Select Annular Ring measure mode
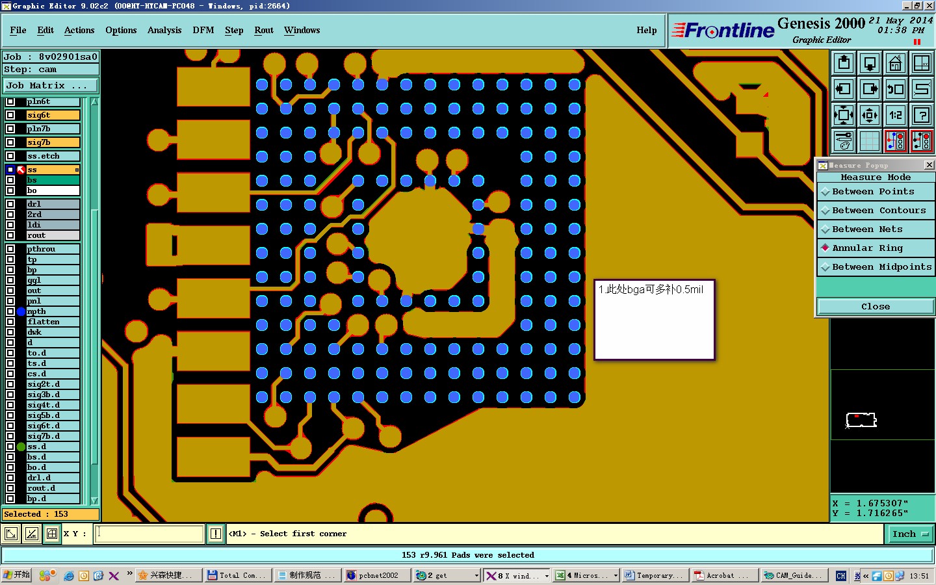 click(876, 248)
